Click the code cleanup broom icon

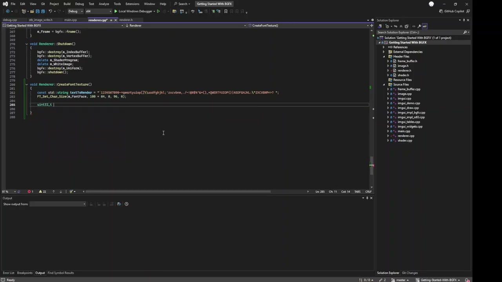coord(71,192)
